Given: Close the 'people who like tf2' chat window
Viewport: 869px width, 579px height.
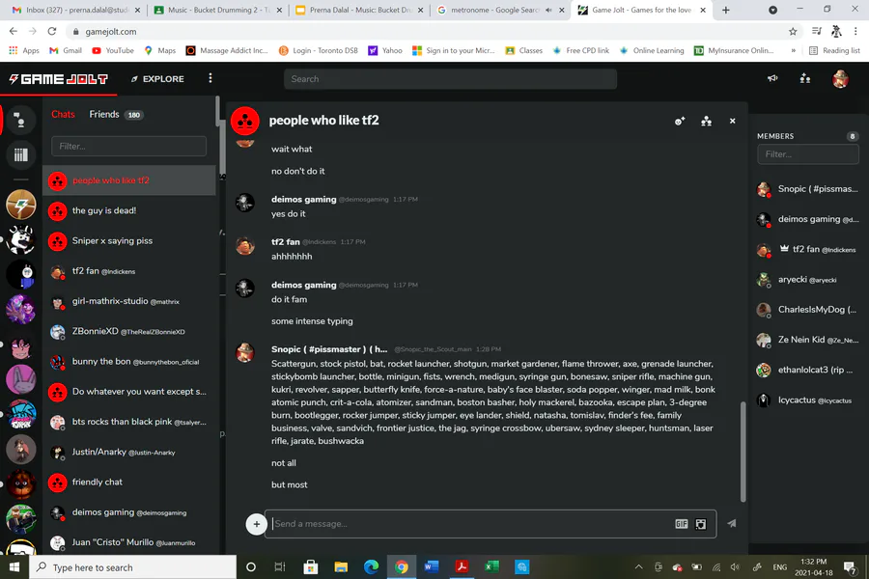Looking at the screenshot, I should tap(732, 121).
